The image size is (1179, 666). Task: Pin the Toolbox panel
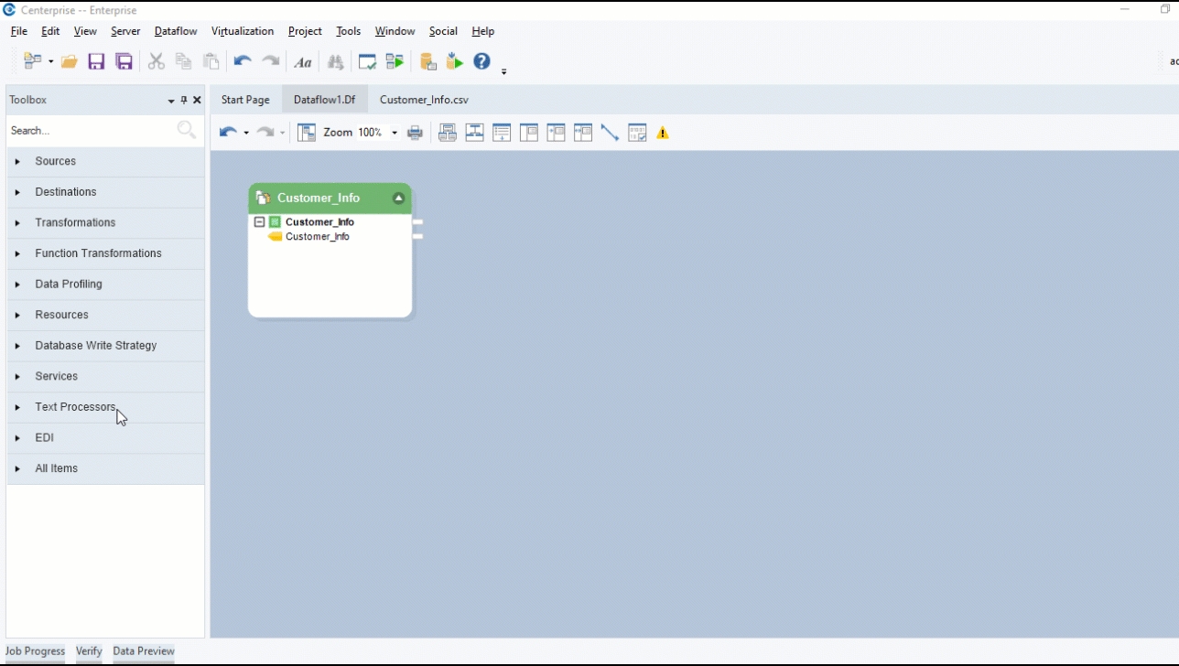point(184,100)
